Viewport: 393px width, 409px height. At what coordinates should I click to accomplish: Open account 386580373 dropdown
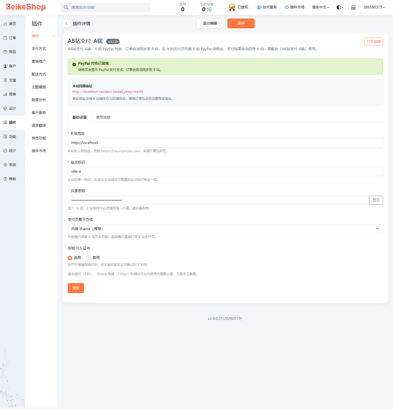coord(374,7)
